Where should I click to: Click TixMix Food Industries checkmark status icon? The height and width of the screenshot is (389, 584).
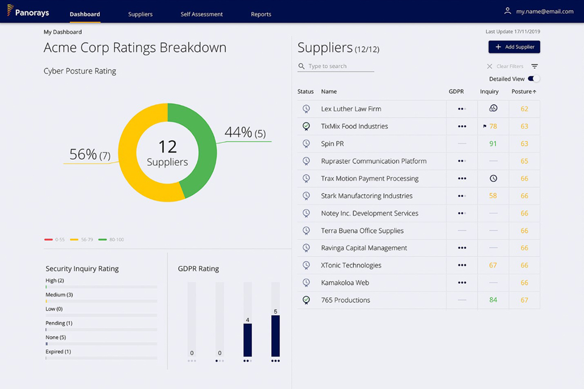pyautogui.click(x=306, y=126)
